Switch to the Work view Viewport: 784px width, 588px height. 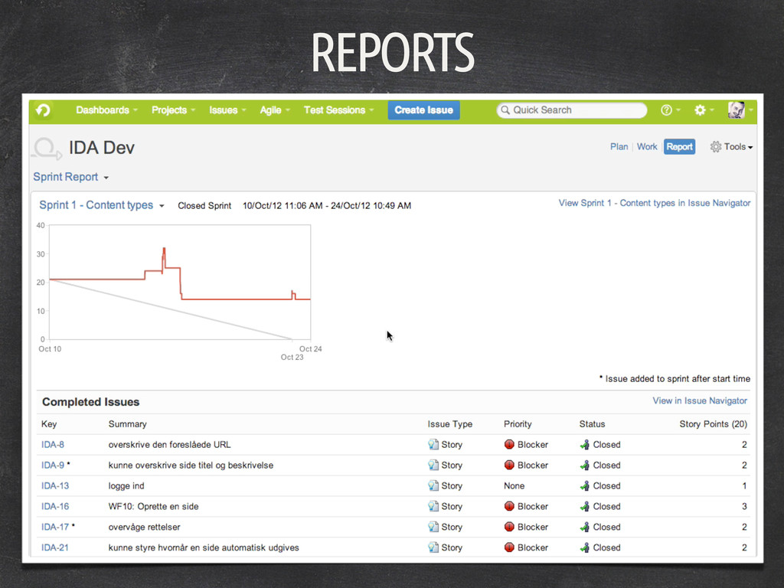click(647, 147)
